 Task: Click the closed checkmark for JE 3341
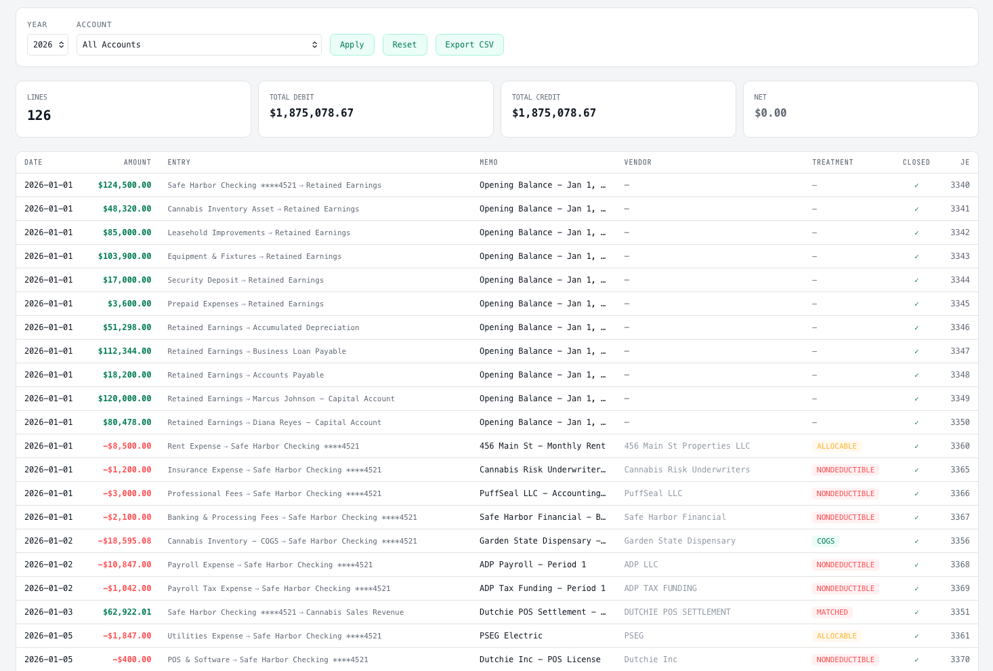pos(916,209)
